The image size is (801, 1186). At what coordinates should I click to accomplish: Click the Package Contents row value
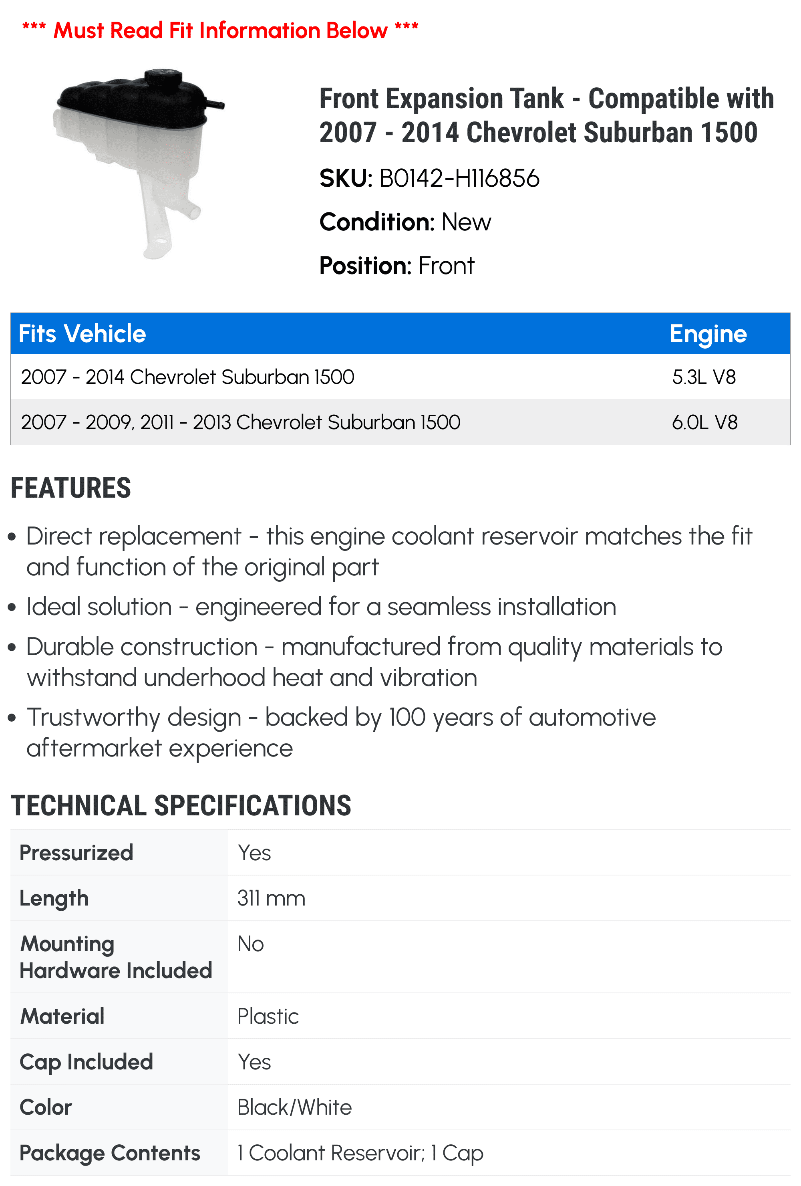[360, 1153]
